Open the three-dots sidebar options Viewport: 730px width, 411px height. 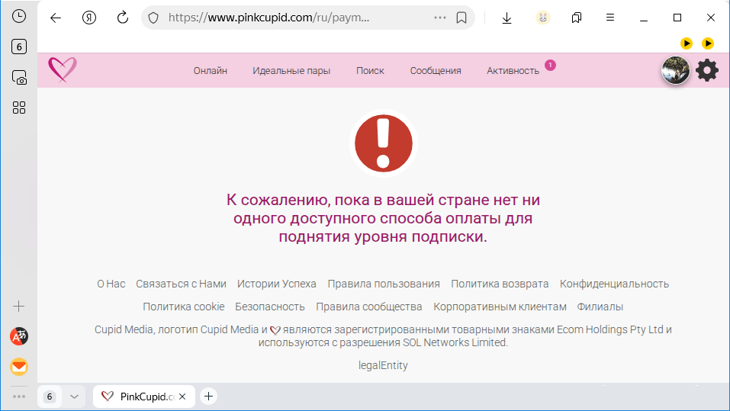pyautogui.click(x=19, y=397)
